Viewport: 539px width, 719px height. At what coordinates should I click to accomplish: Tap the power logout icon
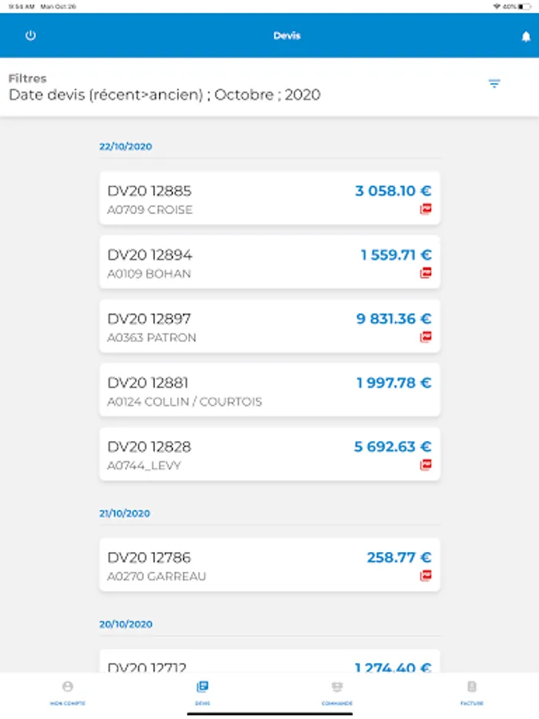[30, 36]
